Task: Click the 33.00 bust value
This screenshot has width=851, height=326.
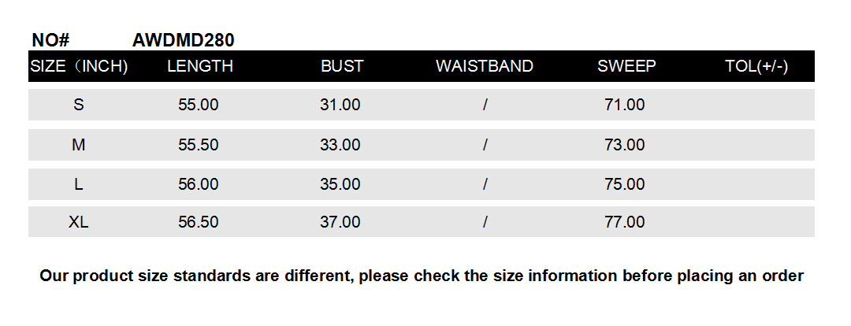Action: (340, 145)
